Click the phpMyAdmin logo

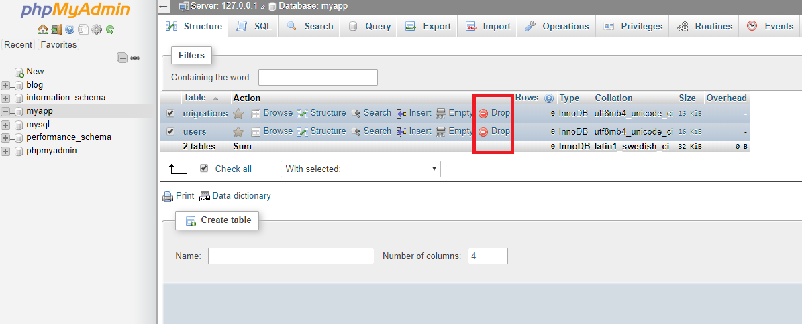pyautogui.click(x=75, y=10)
